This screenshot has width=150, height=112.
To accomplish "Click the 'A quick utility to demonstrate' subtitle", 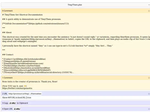I will (x=32, y=19).
